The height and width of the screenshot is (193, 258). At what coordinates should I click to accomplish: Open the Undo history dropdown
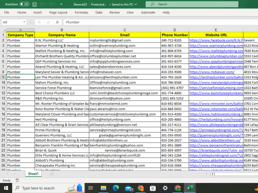click(x=46, y=4)
